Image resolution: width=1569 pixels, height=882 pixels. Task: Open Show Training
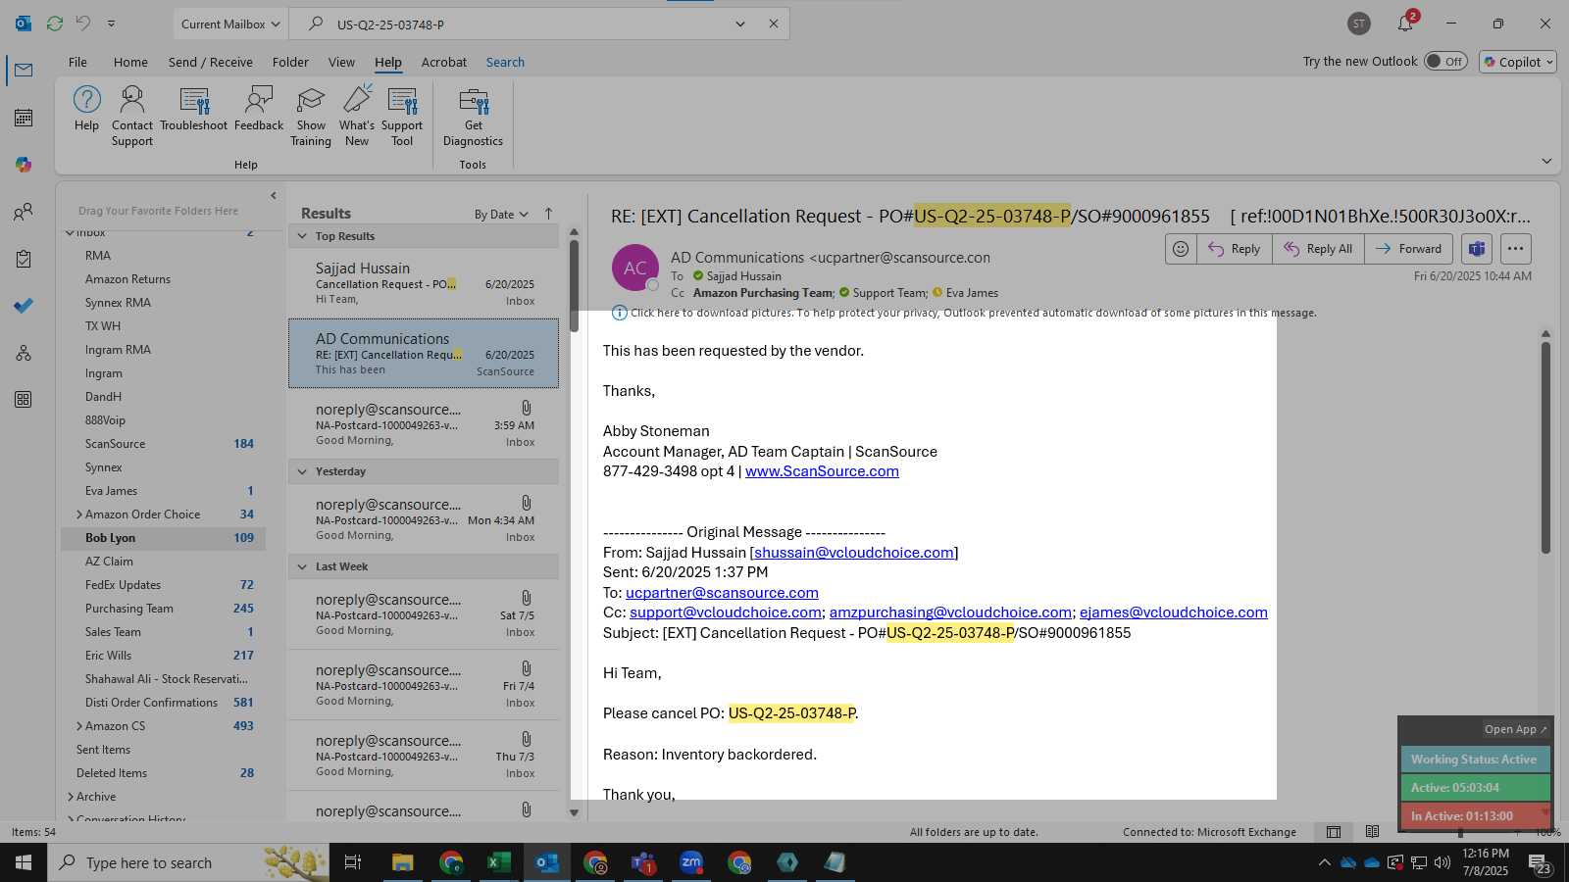[311, 116]
